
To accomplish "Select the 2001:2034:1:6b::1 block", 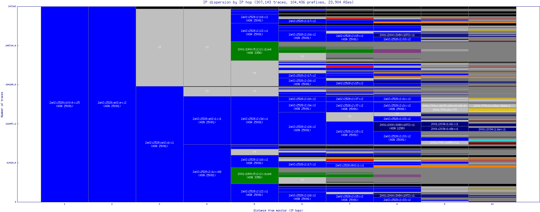I will click(445, 129).
